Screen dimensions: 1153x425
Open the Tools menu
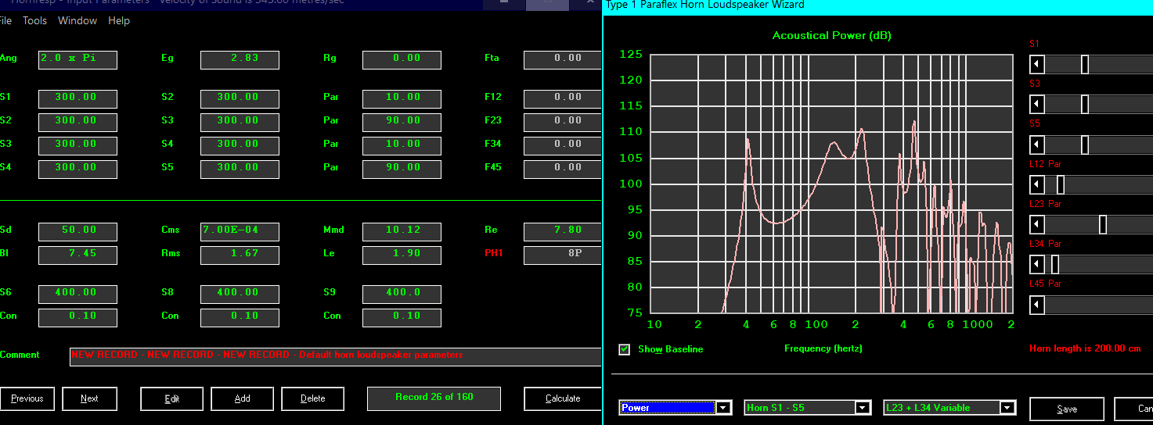[x=34, y=21]
